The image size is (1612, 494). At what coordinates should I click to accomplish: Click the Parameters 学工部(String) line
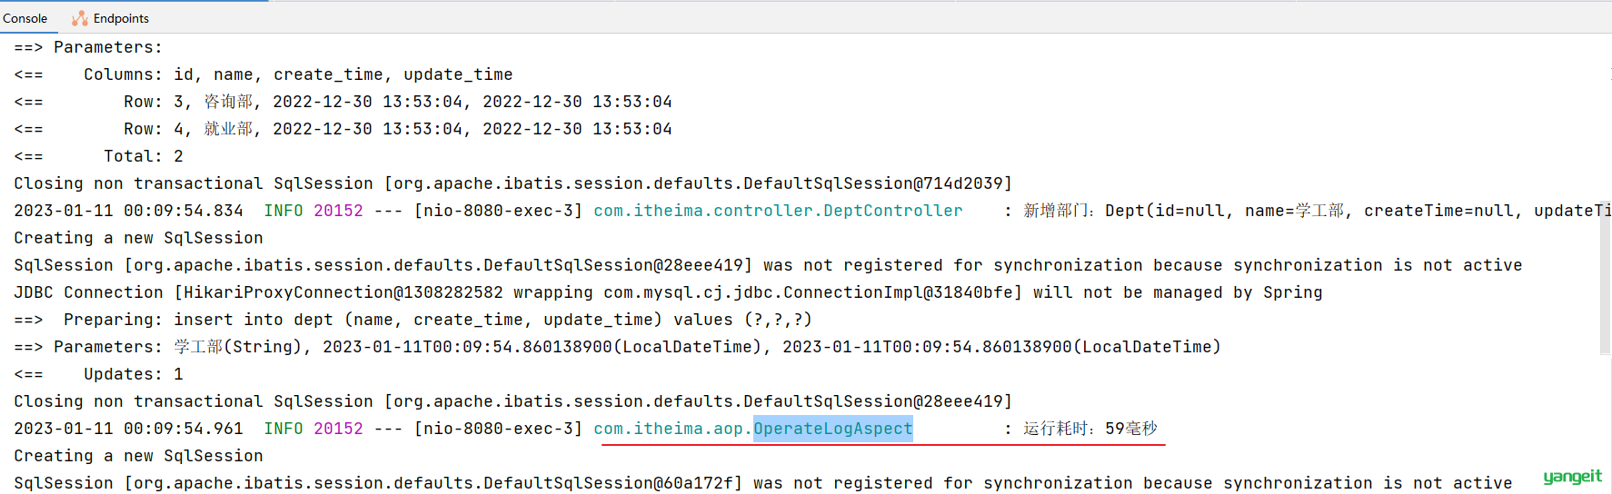pyautogui.click(x=617, y=347)
